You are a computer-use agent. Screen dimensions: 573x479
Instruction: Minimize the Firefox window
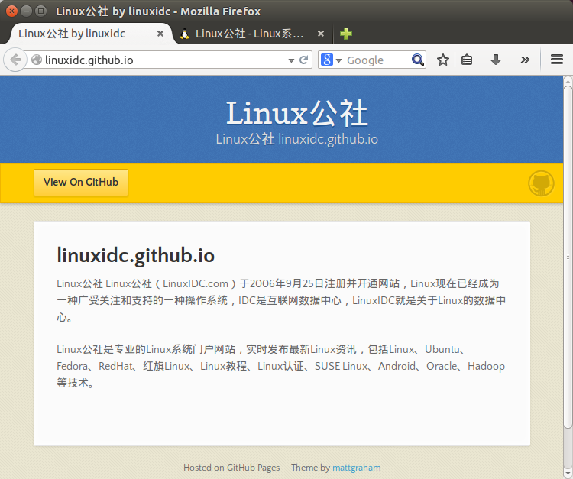tap(26, 11)
